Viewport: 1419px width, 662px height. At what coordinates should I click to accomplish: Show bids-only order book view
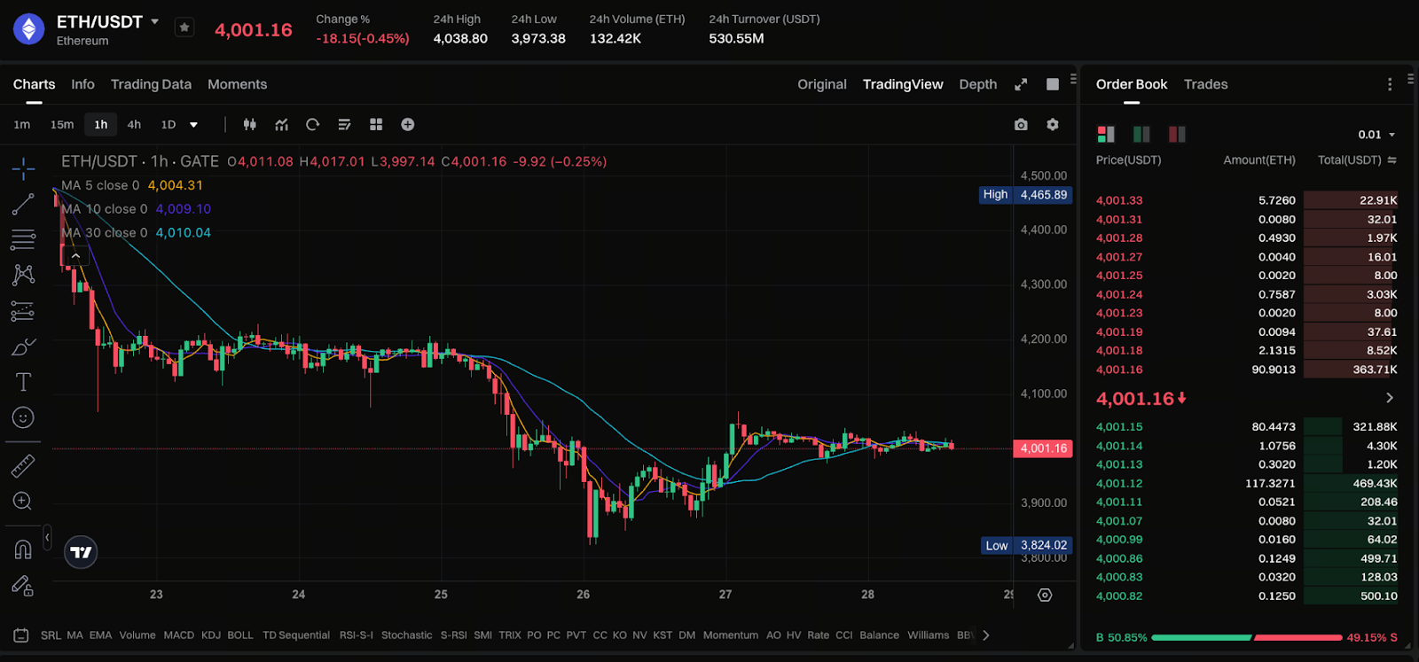coord(1141,134)
